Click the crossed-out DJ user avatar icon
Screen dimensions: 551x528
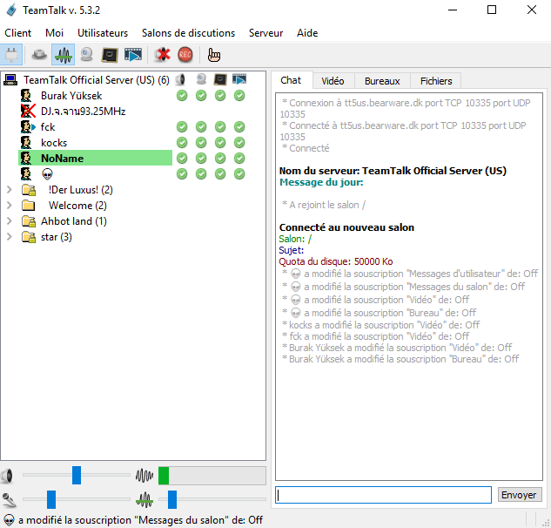coord(28,112)
